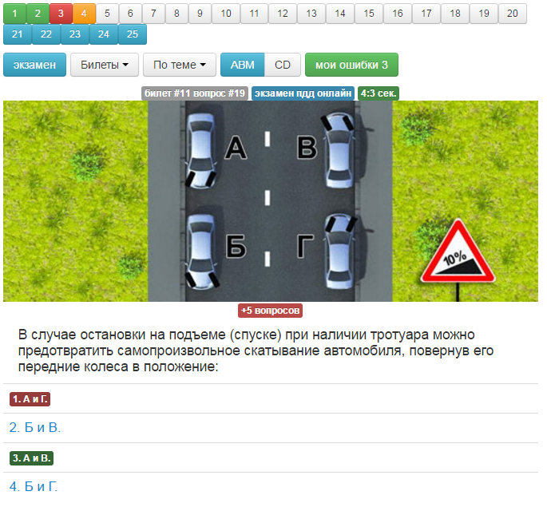Click the road diagram image

pos(271,201)
